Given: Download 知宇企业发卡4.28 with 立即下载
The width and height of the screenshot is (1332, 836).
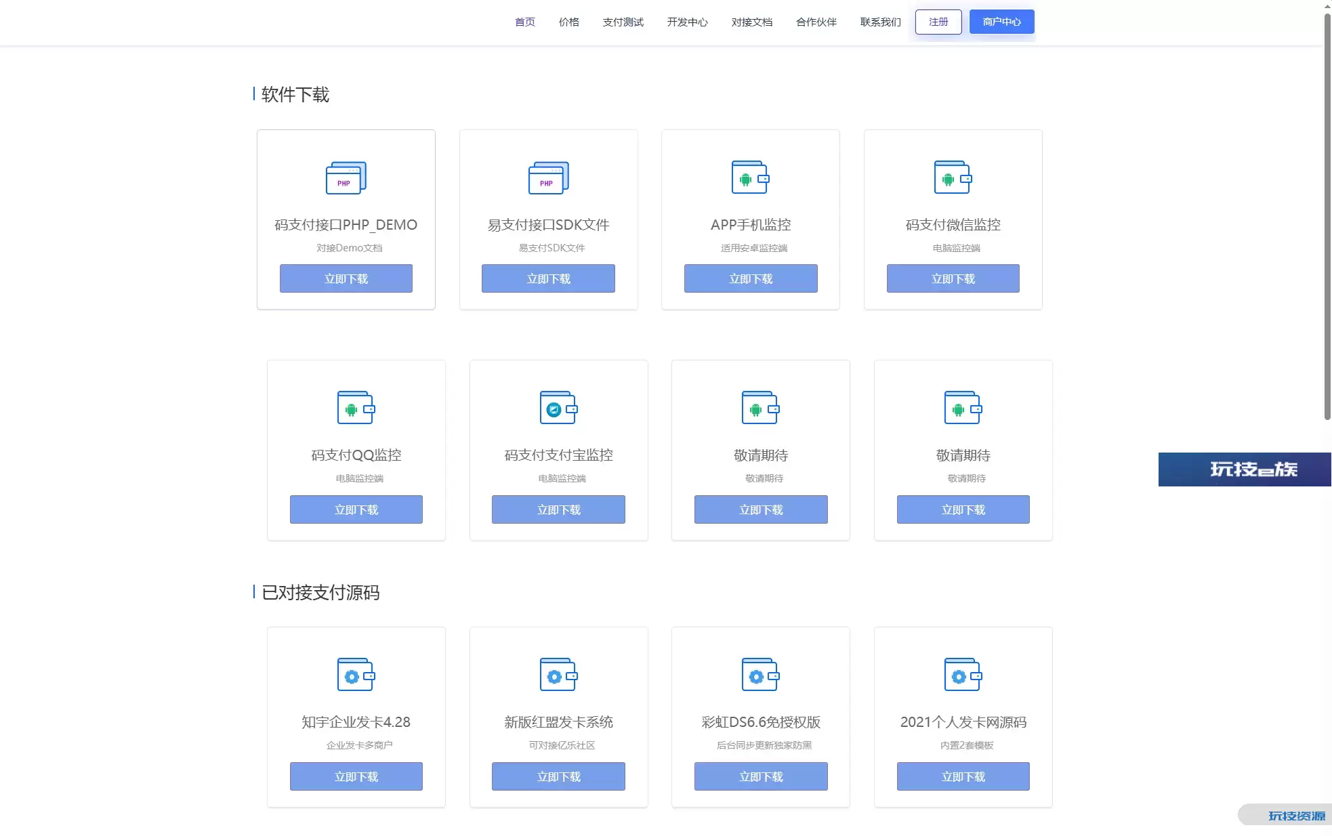Looking at the screenshot, I should click(356, 776).
